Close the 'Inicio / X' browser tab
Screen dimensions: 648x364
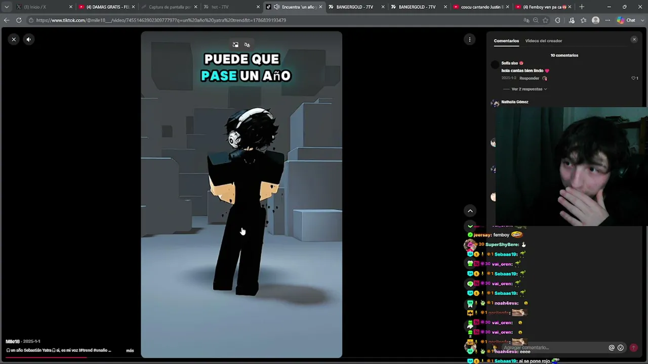[x=71, y=7]
